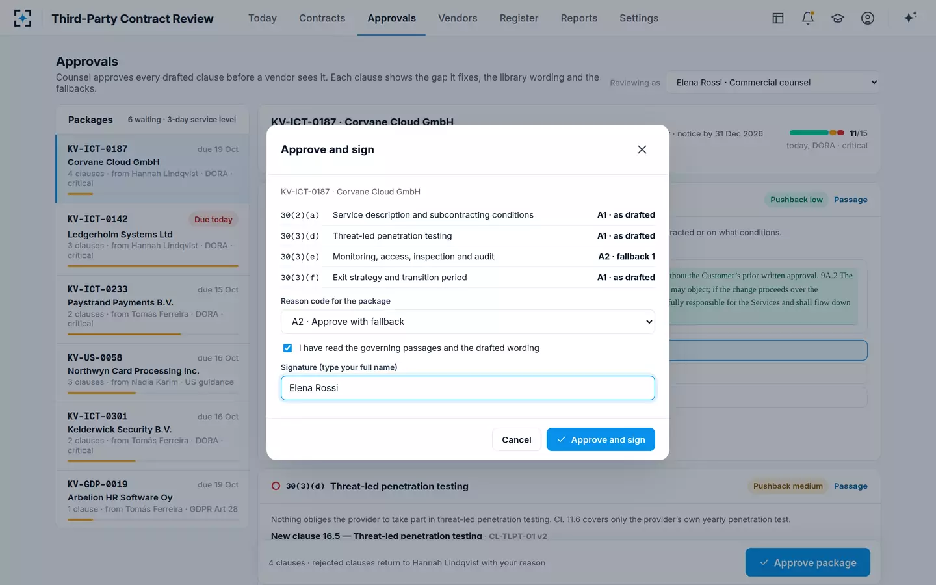
Task: Open the layout panel icon
Action: (778, 18)
